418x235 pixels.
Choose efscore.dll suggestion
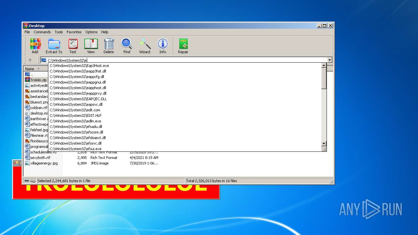click(x=185, y=132)
